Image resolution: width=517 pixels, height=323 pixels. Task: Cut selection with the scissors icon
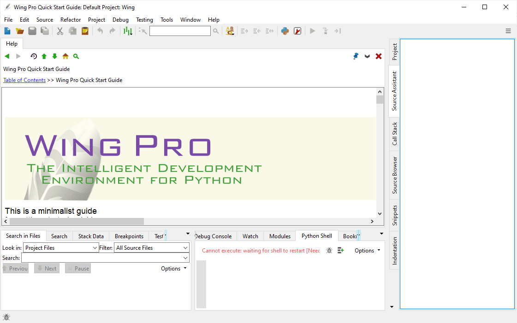(x=60, y=31)
